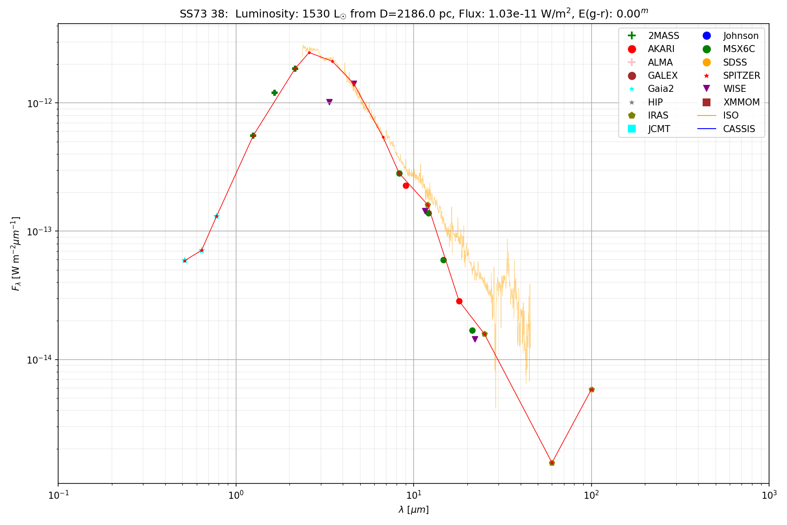787x525 pixels.
Task: Select the Gaia2 cyan star legend icon
Action: [x=631, y=89]
